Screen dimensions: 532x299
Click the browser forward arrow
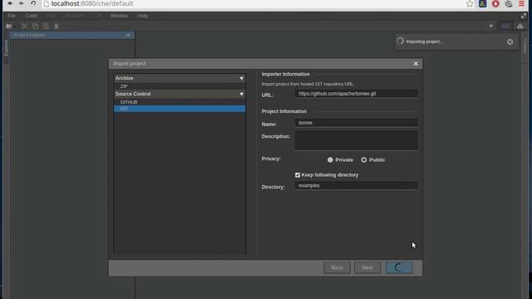(x=21, y=3)
